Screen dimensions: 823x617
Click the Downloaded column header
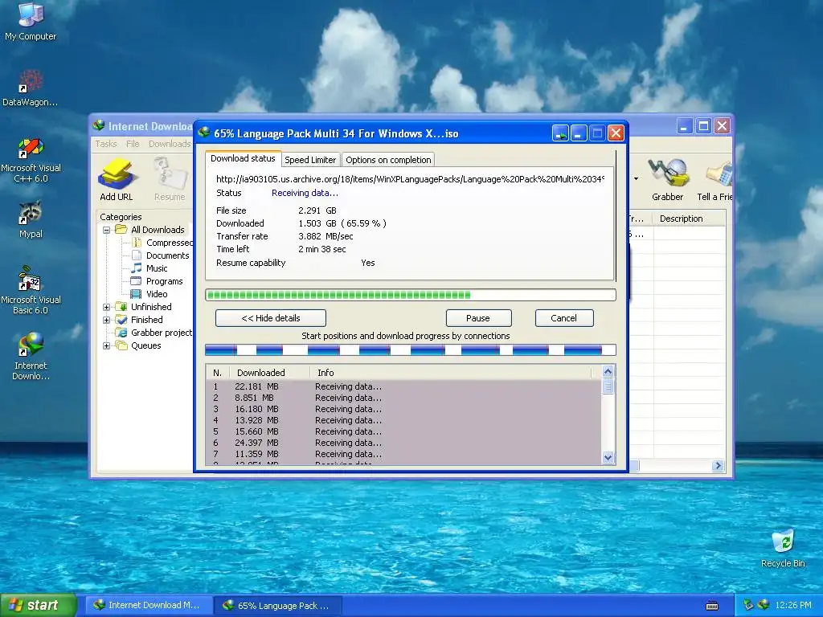point(270,373)
